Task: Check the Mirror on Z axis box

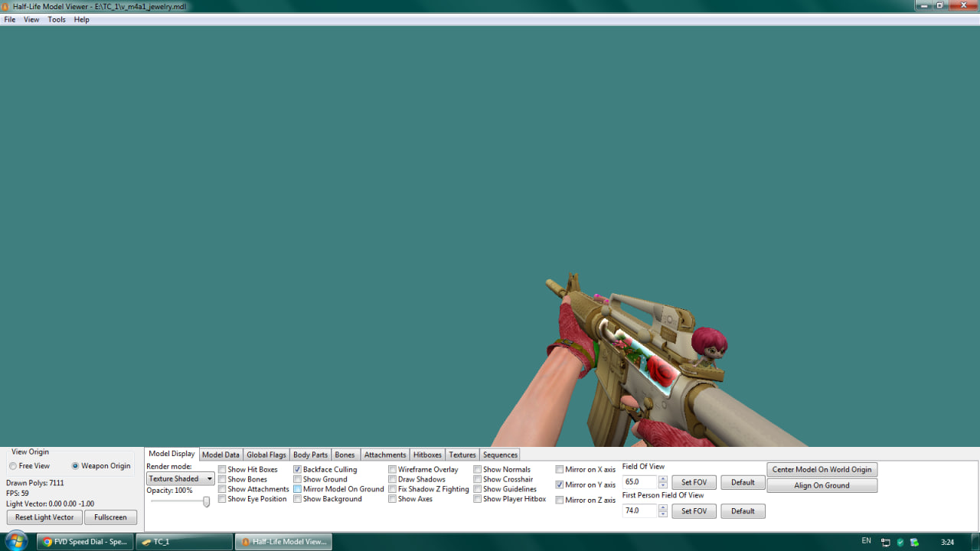Action: [x=560, y=500]
